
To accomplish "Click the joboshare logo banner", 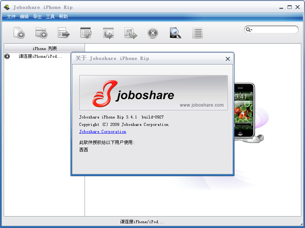I will click(x=154, y=93).
